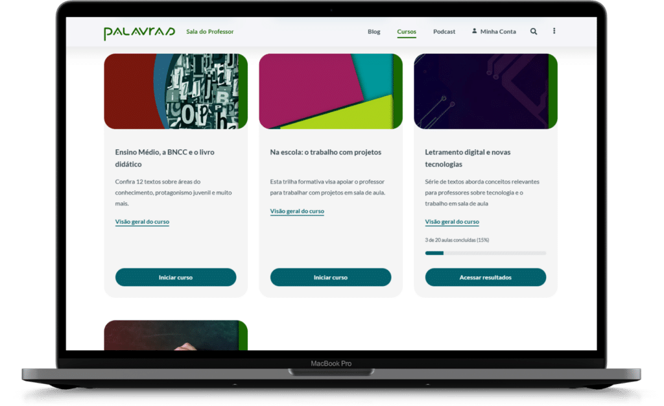Open the Minha Conta menu

click(x=497, y=31)
